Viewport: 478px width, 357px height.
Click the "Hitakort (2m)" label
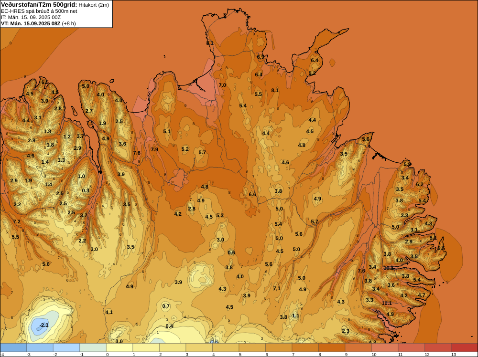tap(94, 5)
